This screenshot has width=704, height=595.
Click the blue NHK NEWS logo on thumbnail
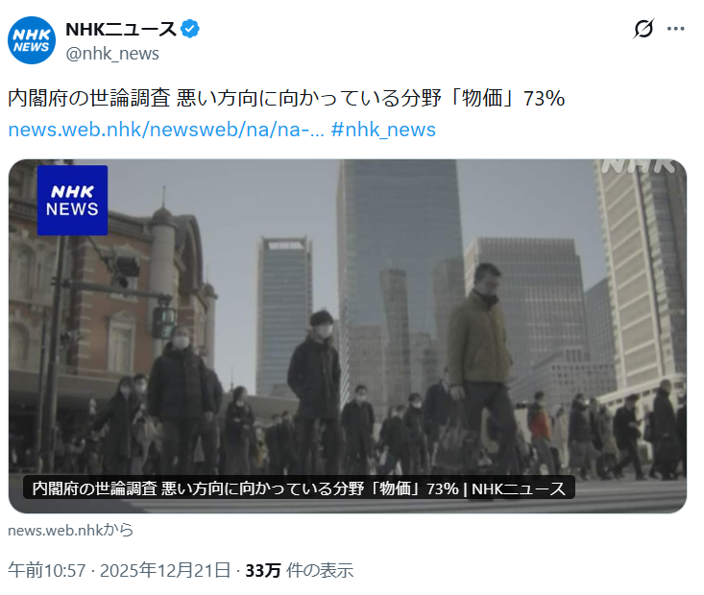(72, 201)
